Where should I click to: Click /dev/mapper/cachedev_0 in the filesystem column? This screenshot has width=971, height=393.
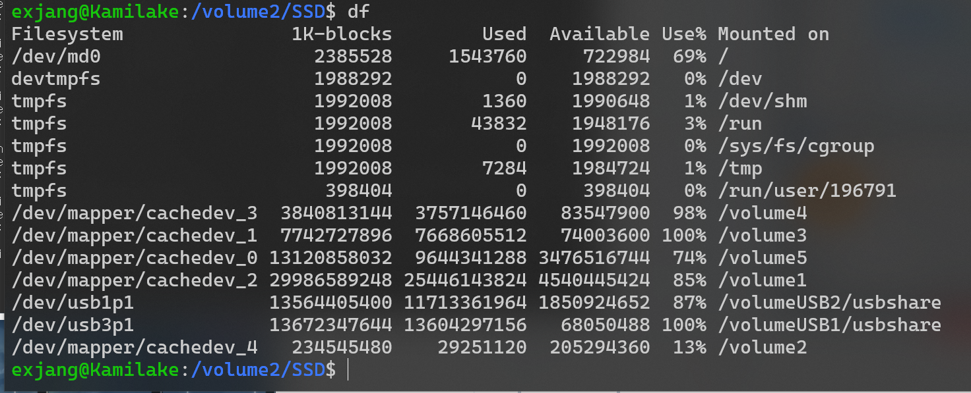pos(135,258)
